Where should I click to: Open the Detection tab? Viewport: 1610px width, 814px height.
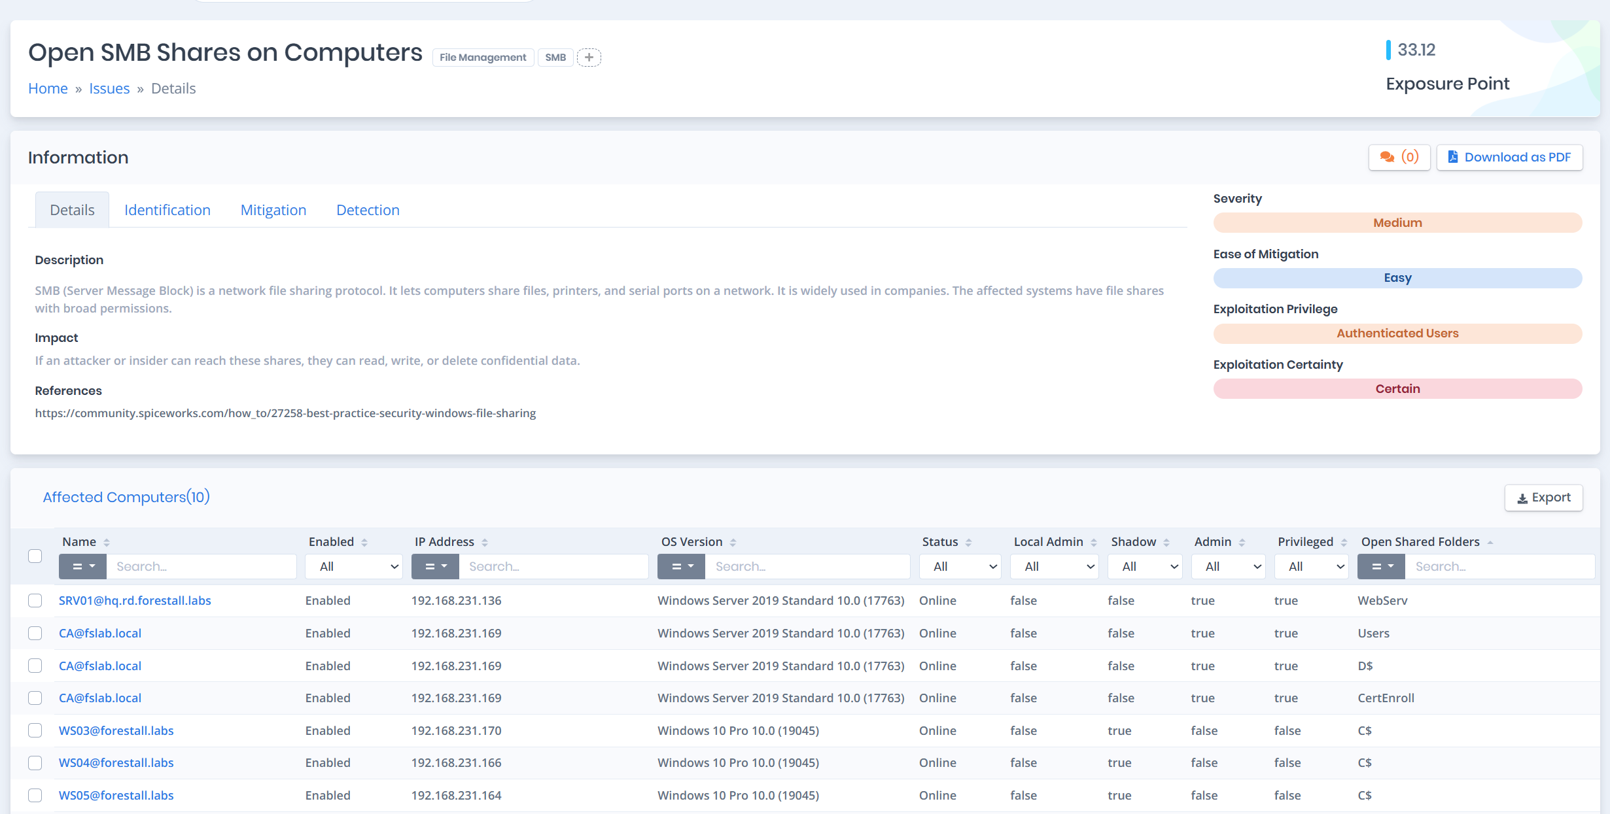(x=368, y=209)
